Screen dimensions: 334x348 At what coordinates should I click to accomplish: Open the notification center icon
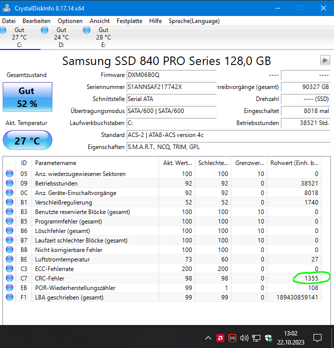click(x=317, y=338)
